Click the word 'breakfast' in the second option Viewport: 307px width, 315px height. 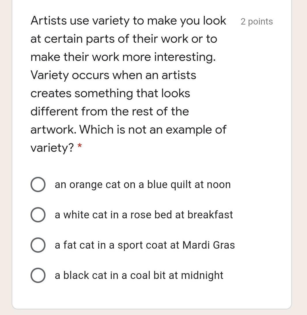[210, 215]
